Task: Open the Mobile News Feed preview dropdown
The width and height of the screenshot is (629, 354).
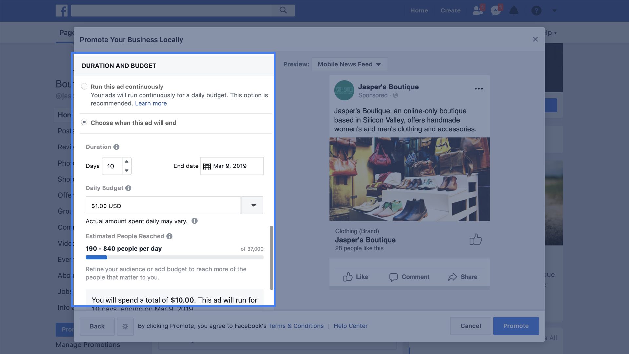Action: [349, 64]
